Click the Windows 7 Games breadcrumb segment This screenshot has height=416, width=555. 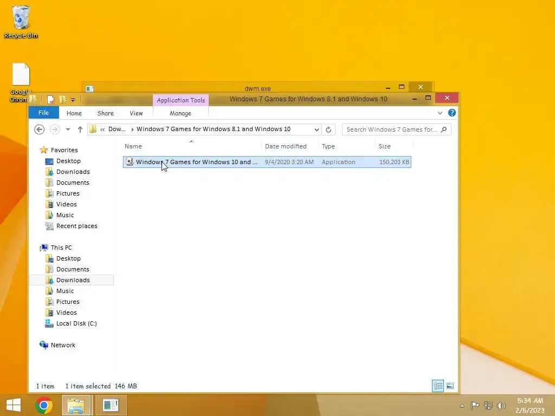(x=214, y=129)
